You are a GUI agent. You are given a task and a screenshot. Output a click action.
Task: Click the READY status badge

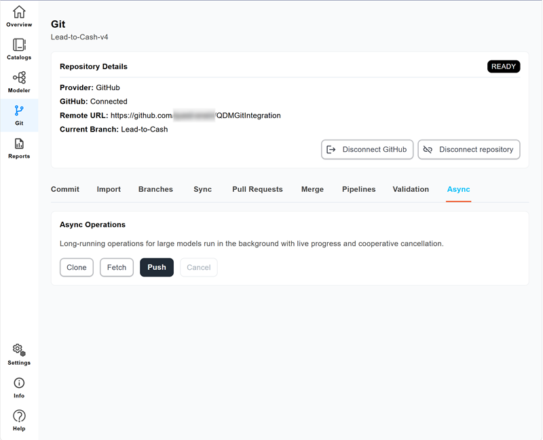504,66
